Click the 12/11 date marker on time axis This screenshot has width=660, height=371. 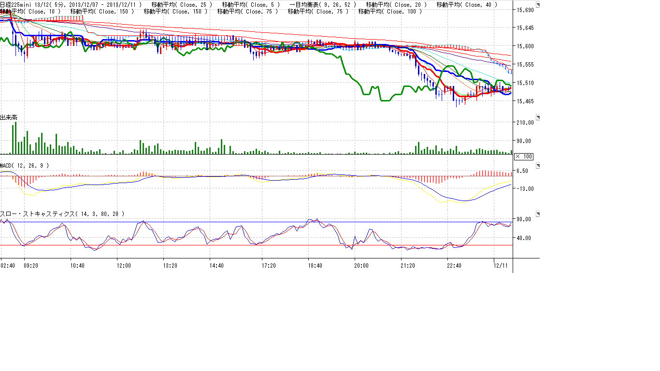501,265
